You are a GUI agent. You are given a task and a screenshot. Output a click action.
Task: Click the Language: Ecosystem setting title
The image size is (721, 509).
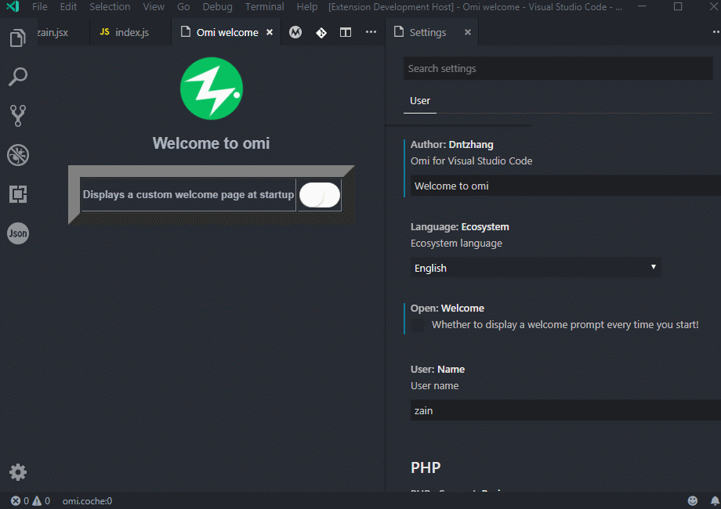point(460,226)
